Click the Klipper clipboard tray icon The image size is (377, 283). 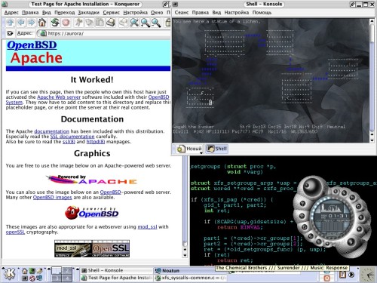tap(343, 275)
